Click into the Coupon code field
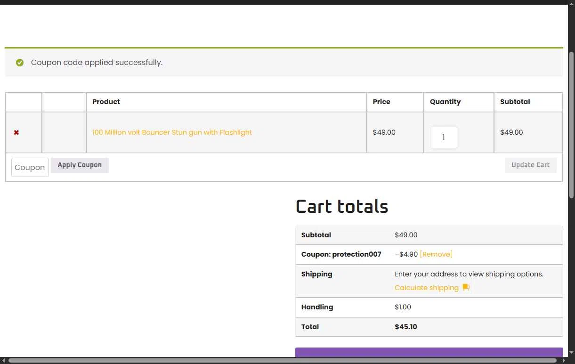Screen dimensions: 575x364 30,167
